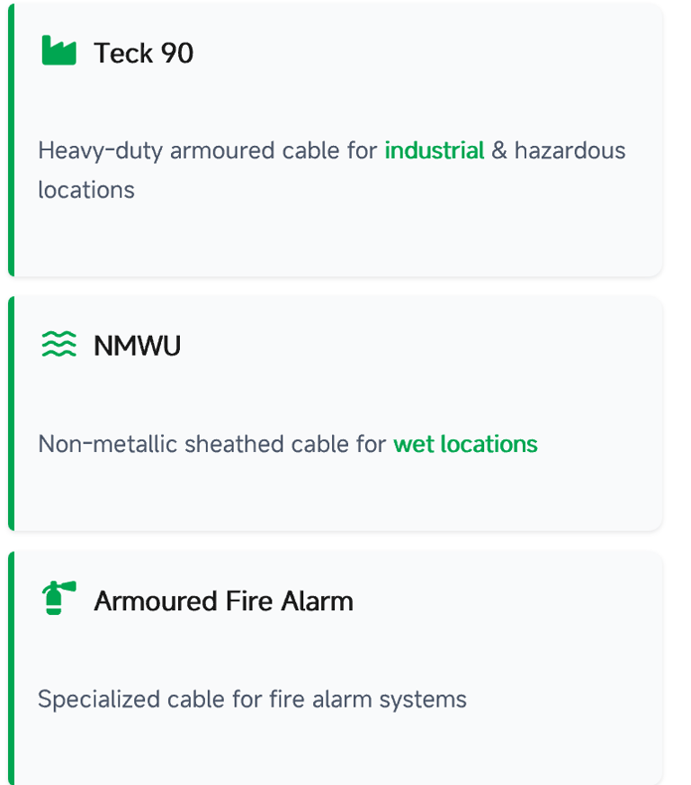Click the factory icon beside Teck 90
Viewport: 691px width, 785px height.
click(58, 51)
